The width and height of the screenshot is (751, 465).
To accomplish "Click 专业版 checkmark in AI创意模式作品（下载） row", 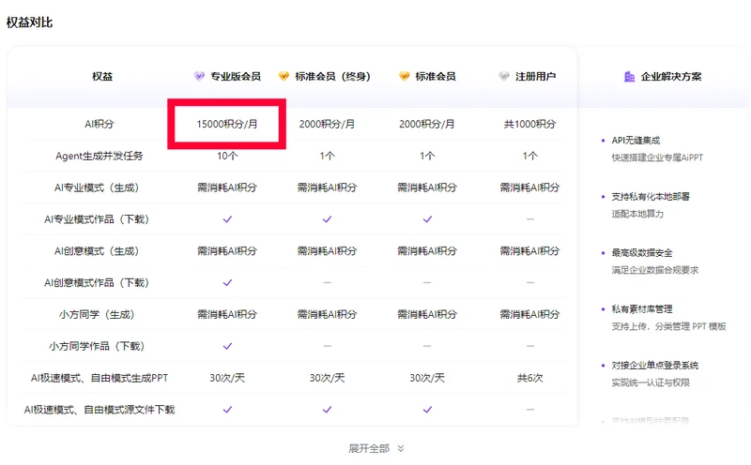I will [227, 283].
